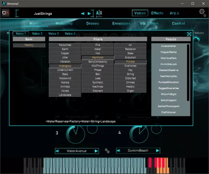Choose InvincibleLook from the results
Viewport: 209px width, 174px height.
tap(169, 64)
